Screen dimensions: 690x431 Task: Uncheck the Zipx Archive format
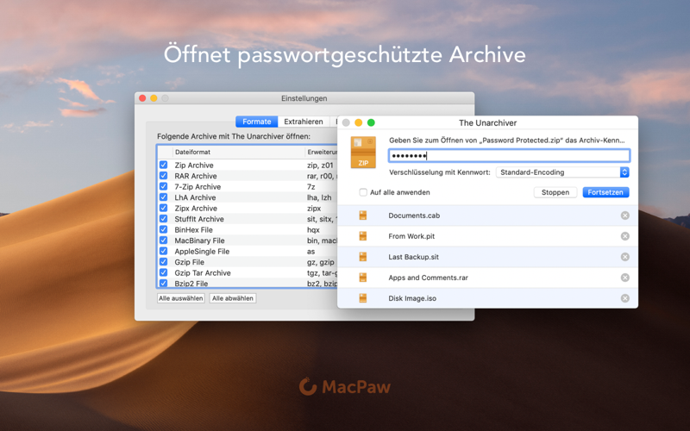[163, 208]
